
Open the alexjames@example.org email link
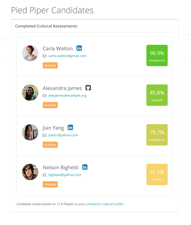point(67,95)
